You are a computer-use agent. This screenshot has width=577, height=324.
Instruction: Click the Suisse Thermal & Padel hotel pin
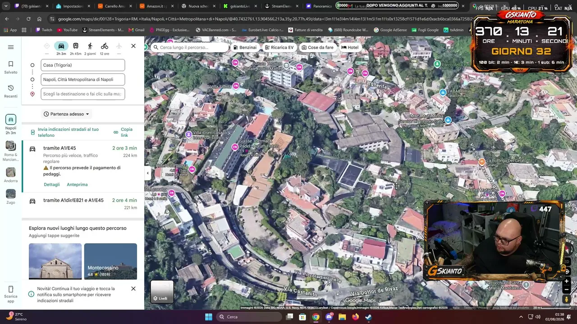pyautogui.click(x=235, y=147)
